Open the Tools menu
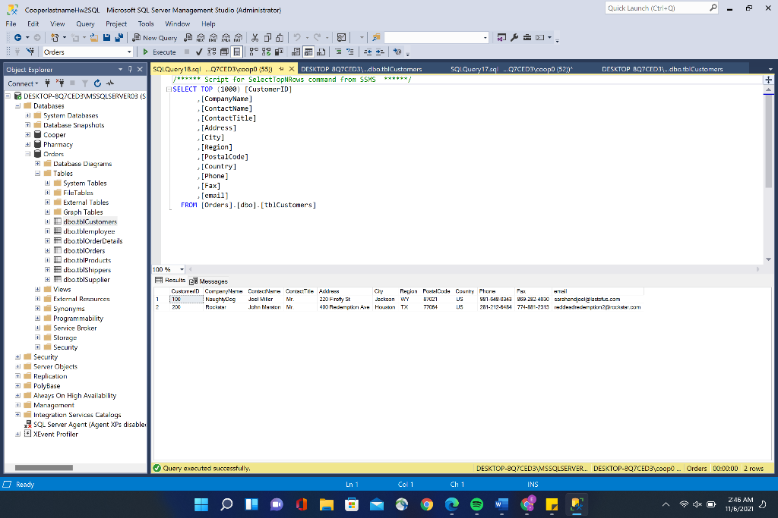Image resolution: width=778 pixels, height=518 pixels. pos(146,24)
